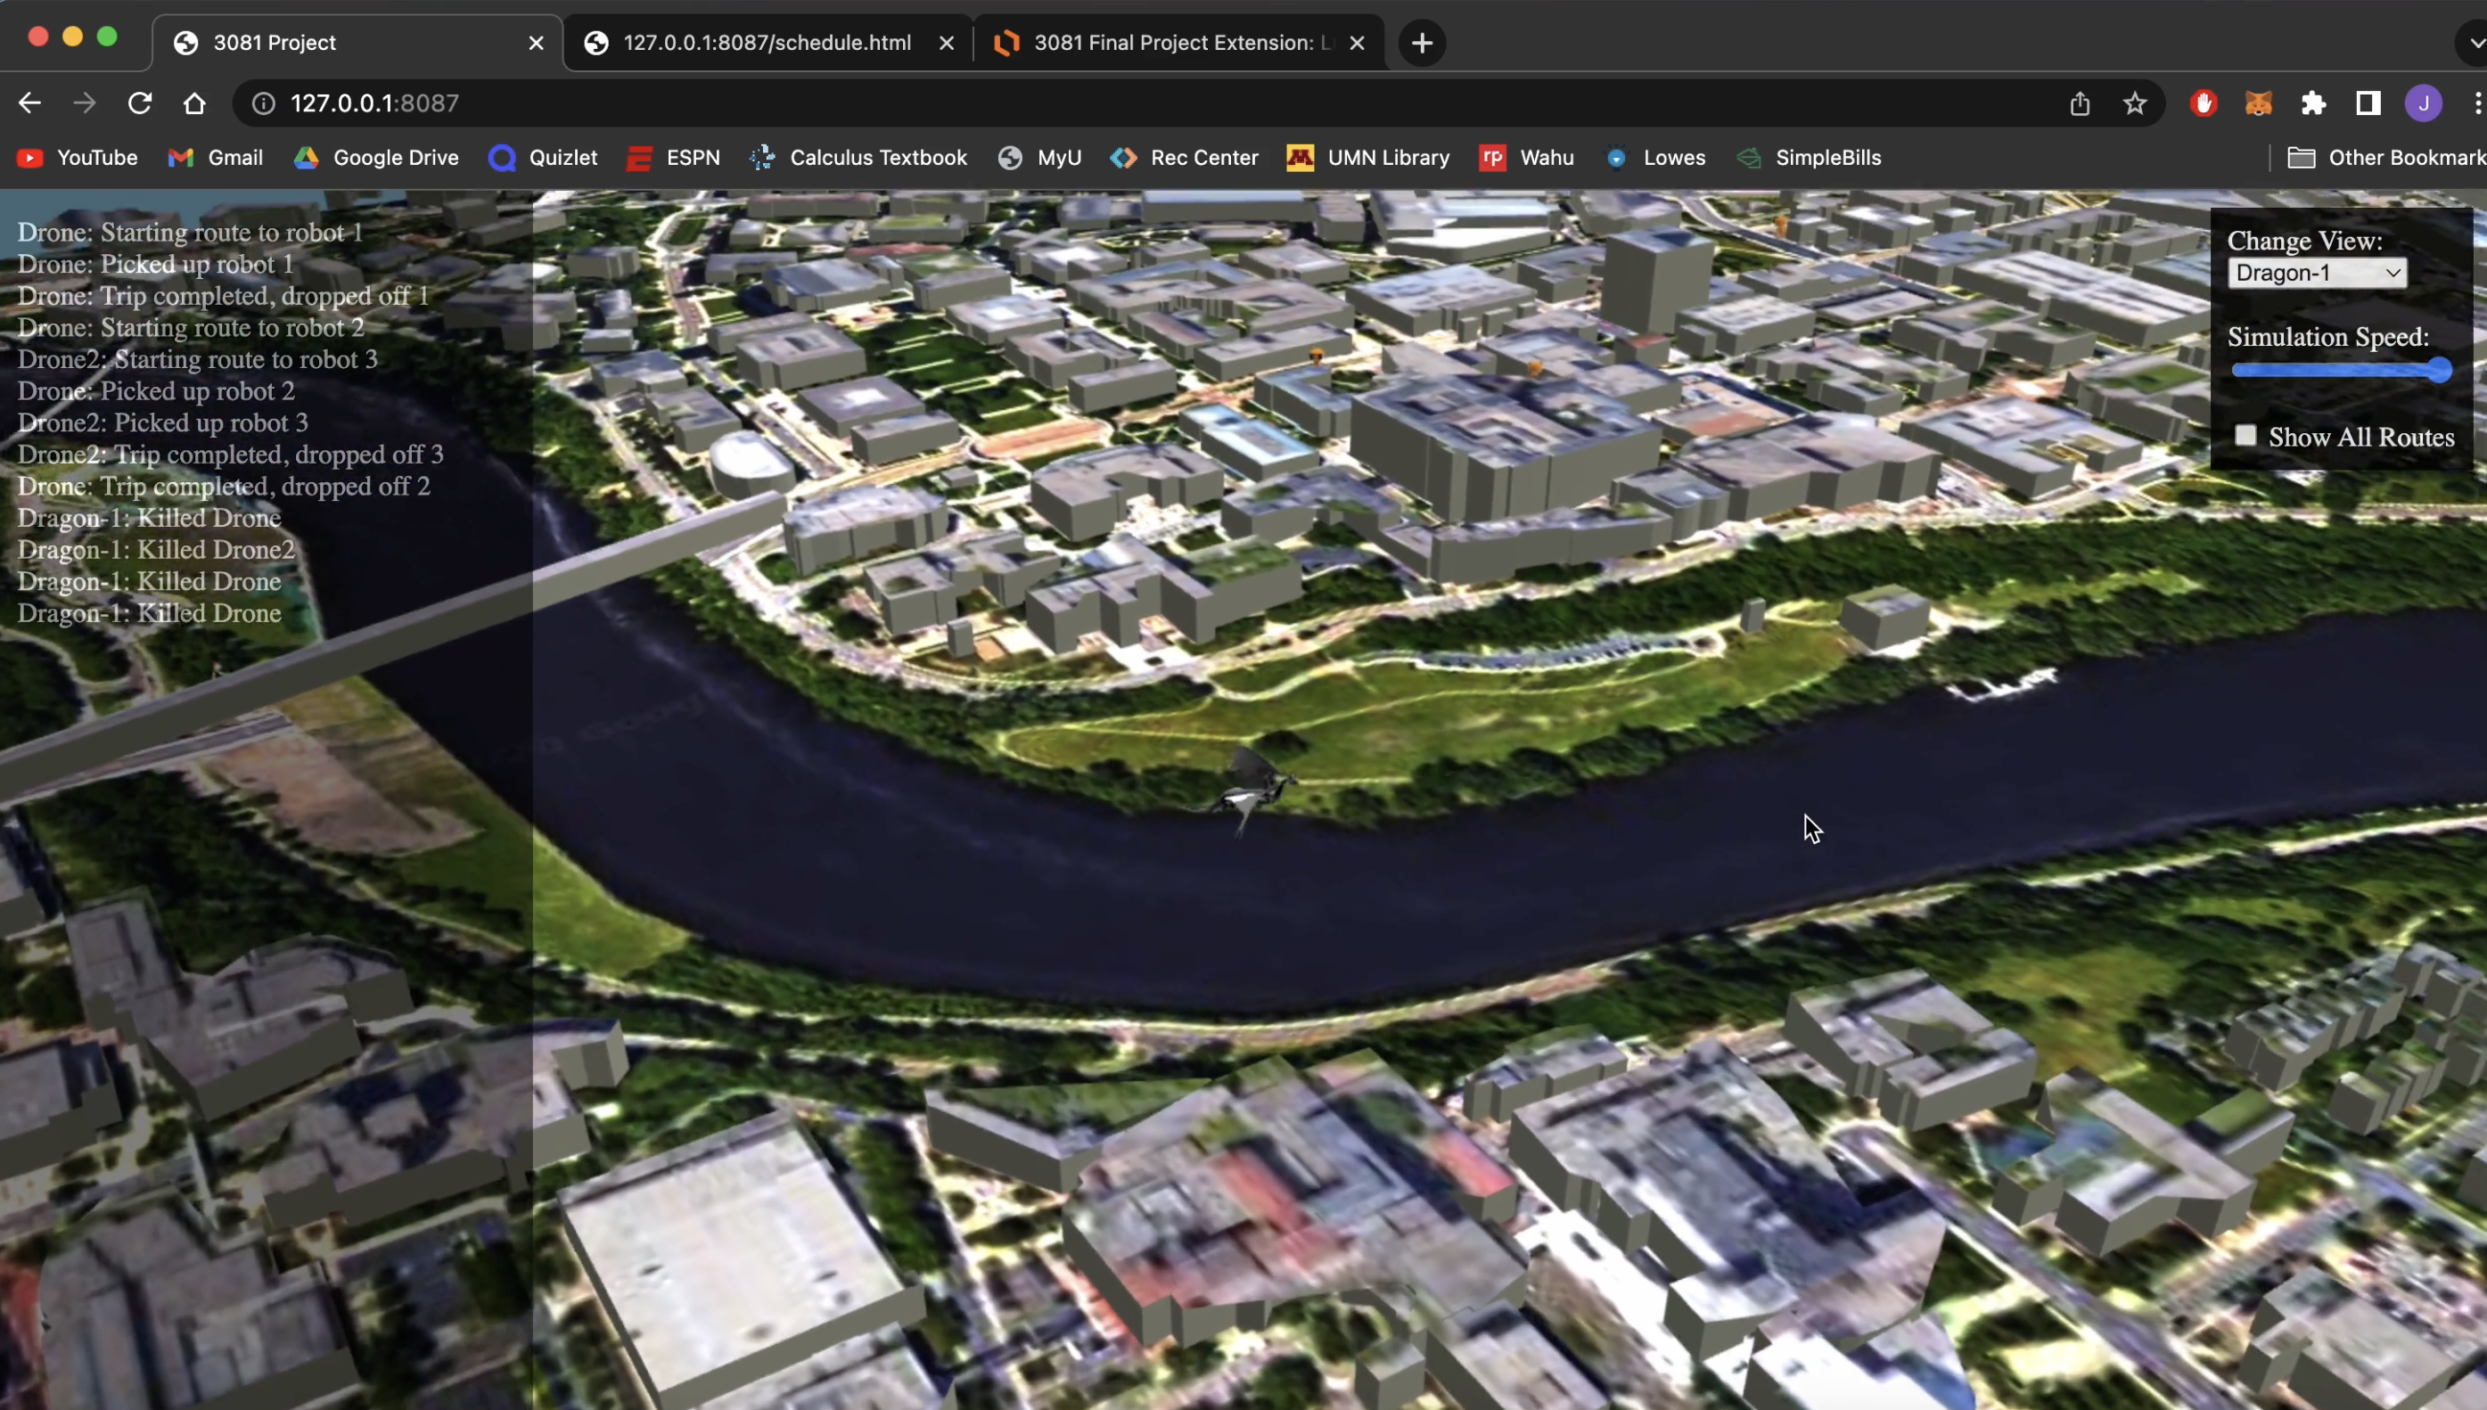Expand the Other Bookmarks folder
Screen dimensions: 2487x1410
pyautogui.click(x=2386, y=158)
